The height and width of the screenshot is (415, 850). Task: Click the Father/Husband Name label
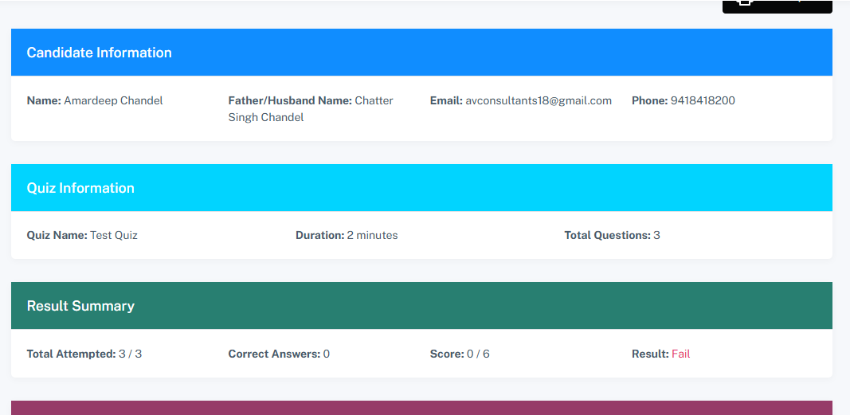[x=290, y=100]
